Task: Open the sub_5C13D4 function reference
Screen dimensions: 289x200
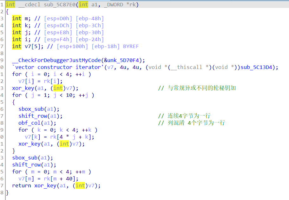Action: (257, 67)
